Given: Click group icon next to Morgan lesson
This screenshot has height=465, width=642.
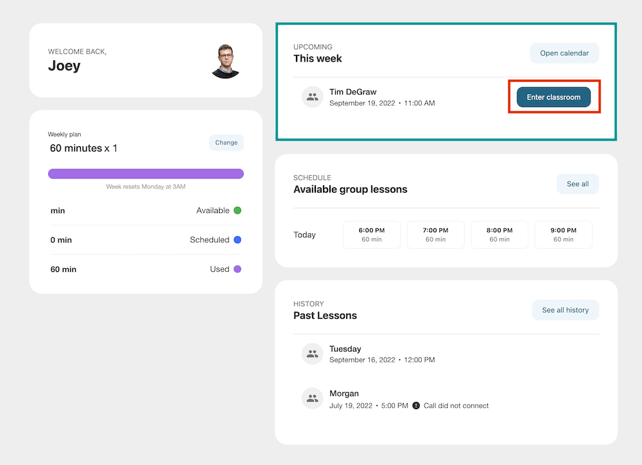Looking at the screenshot, I should tap(313, 398).
